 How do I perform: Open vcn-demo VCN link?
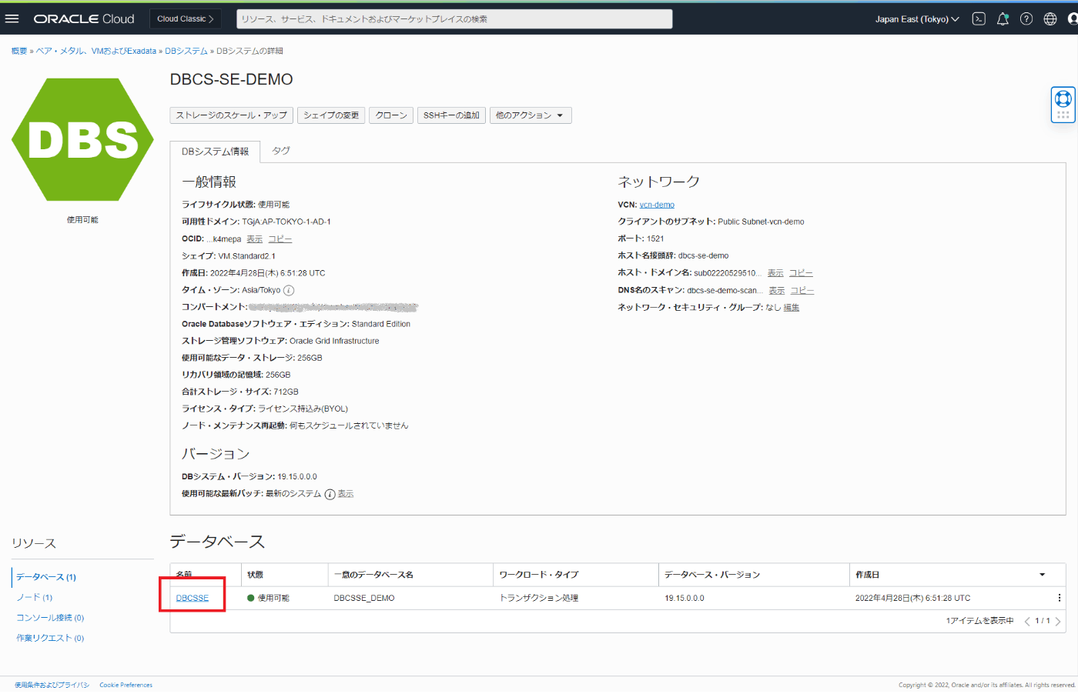[x=657, y=205]
